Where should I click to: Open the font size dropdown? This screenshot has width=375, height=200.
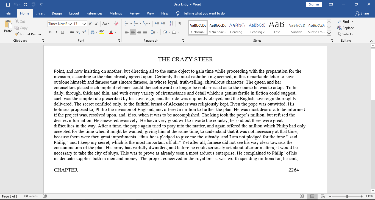pos(84,24)
